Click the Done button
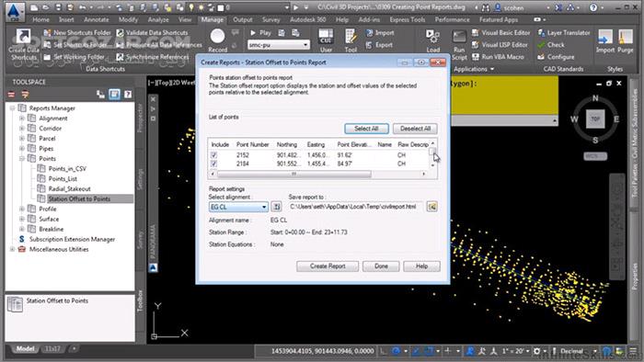 pos(381,266)
